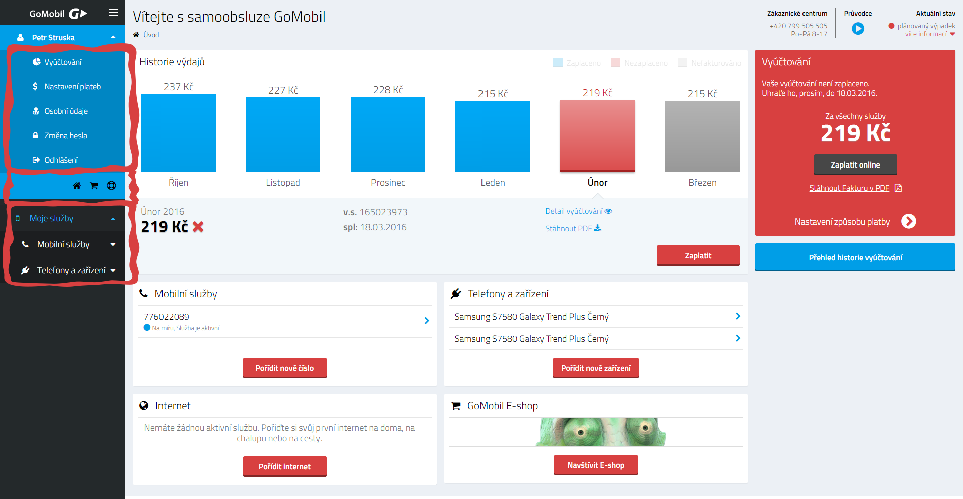
Task: Select the Prosinec 228 Kč bar
Action: click(388, 134)
